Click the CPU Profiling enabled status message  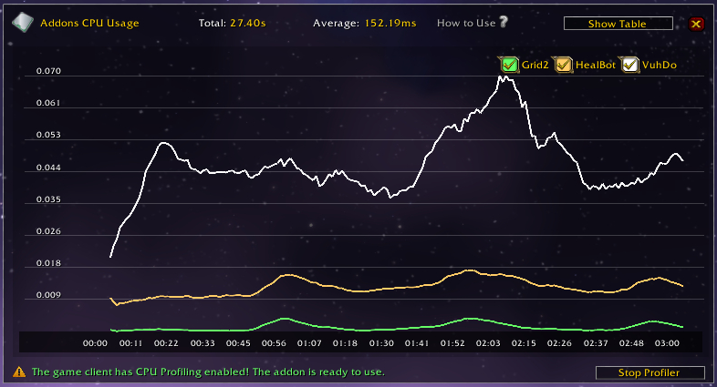(x=208, y=372)
